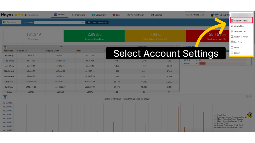Open the Operator list picker icon

(83, 23)
